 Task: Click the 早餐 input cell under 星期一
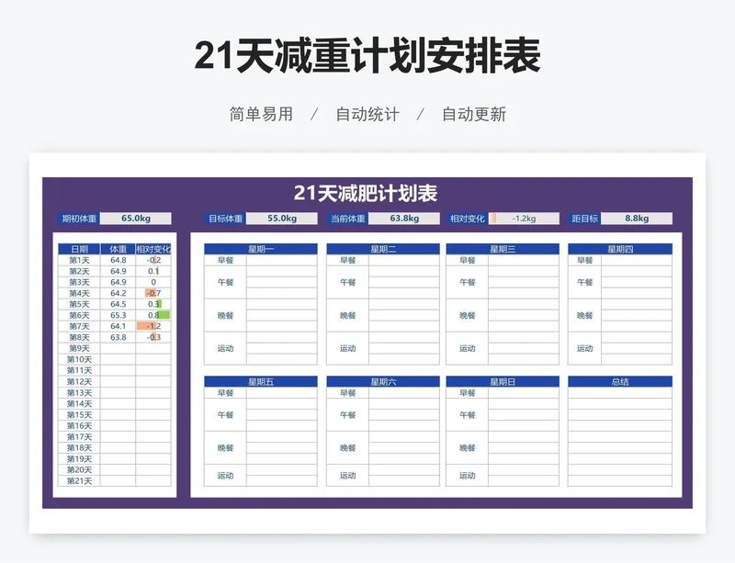(x=282, y=260)
